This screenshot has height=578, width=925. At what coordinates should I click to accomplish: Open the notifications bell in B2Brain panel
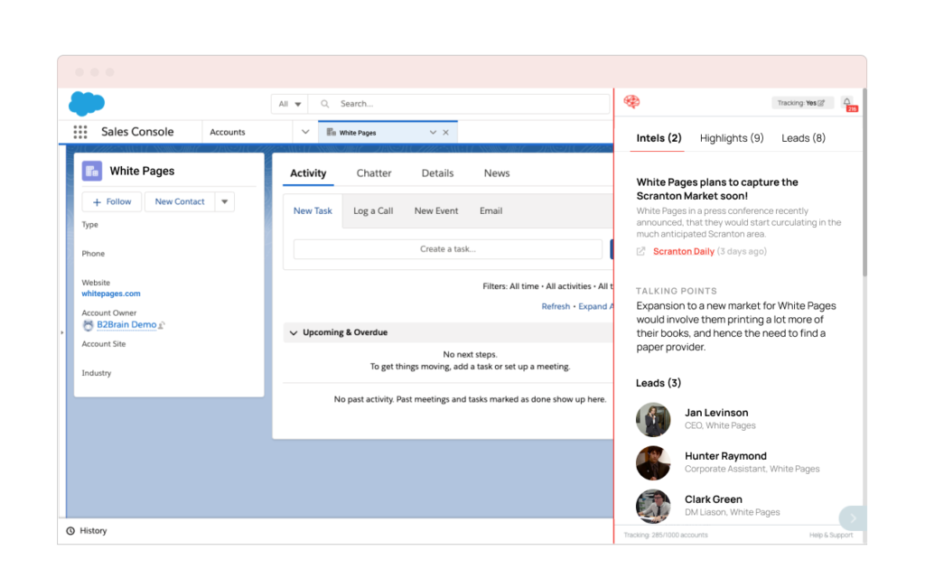tap(847, 103)
